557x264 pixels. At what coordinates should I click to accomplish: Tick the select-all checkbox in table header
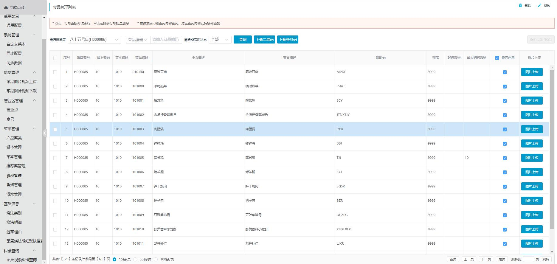pyautogui.click(x=55, y=58)
